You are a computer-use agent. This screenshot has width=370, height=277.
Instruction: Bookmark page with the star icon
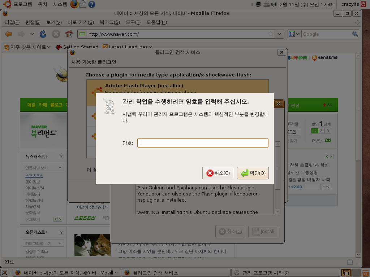271,34
